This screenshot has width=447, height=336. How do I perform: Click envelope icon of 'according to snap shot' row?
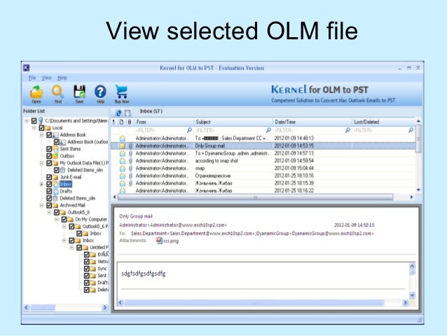point(123,161)
